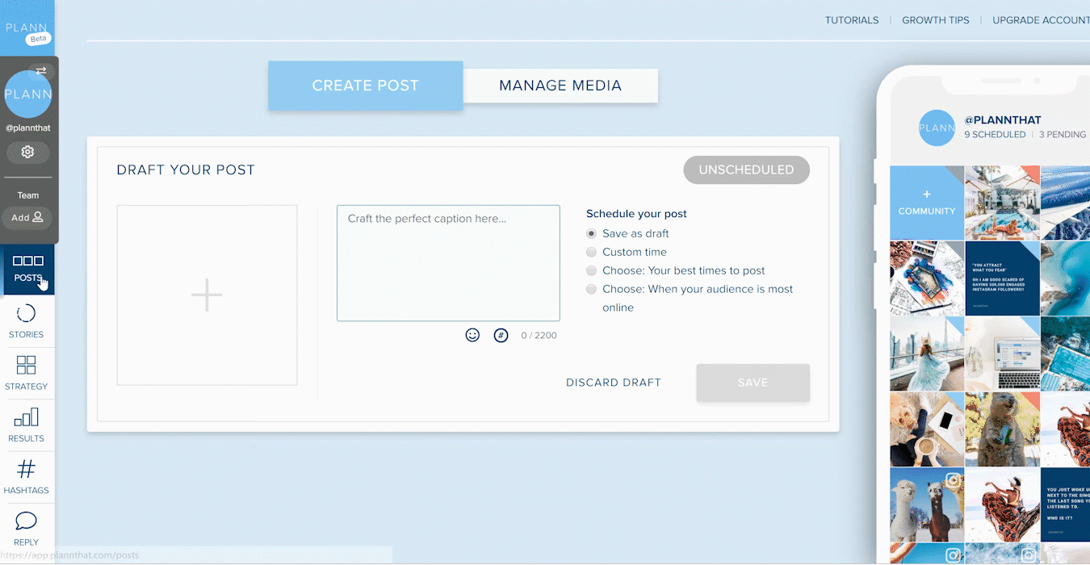Open the laptop on desk photo thumbnail
Screen dimensions: 1090x565
tap(1002, 354)
